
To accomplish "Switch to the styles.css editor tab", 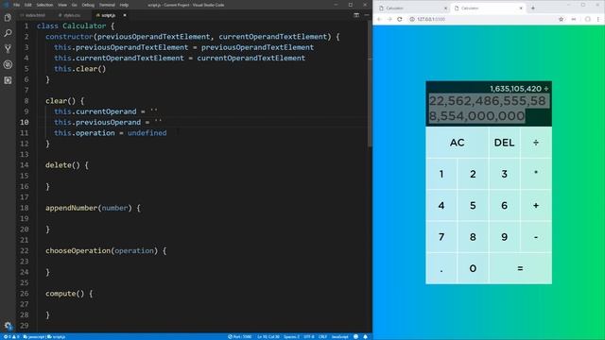I will tap(72, 15).
